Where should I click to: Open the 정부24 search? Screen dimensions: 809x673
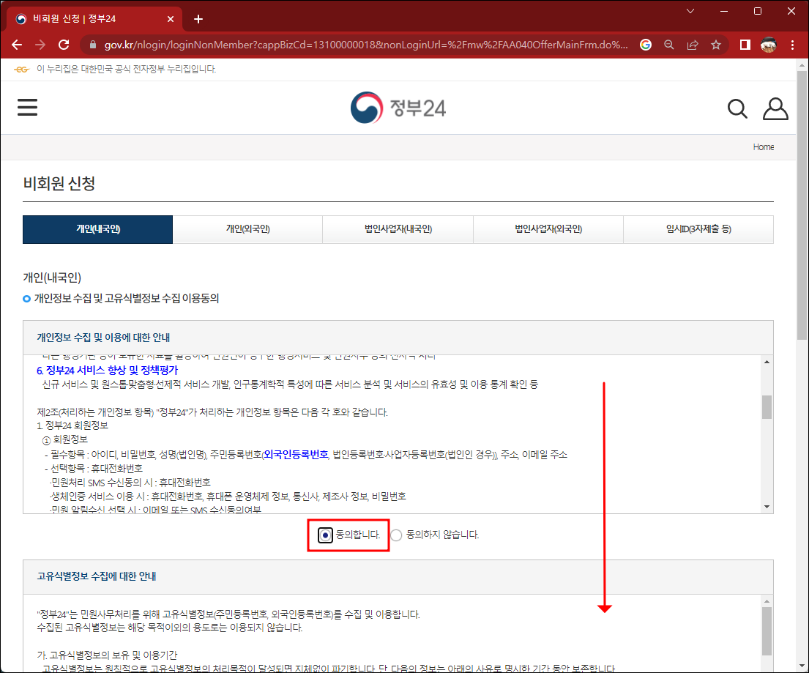click(x=737, y=108)
